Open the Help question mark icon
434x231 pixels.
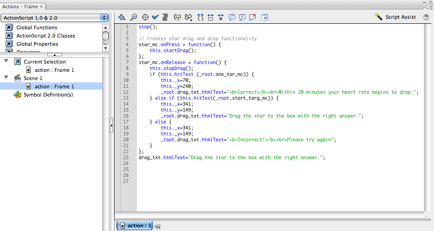tap(426, 17)
